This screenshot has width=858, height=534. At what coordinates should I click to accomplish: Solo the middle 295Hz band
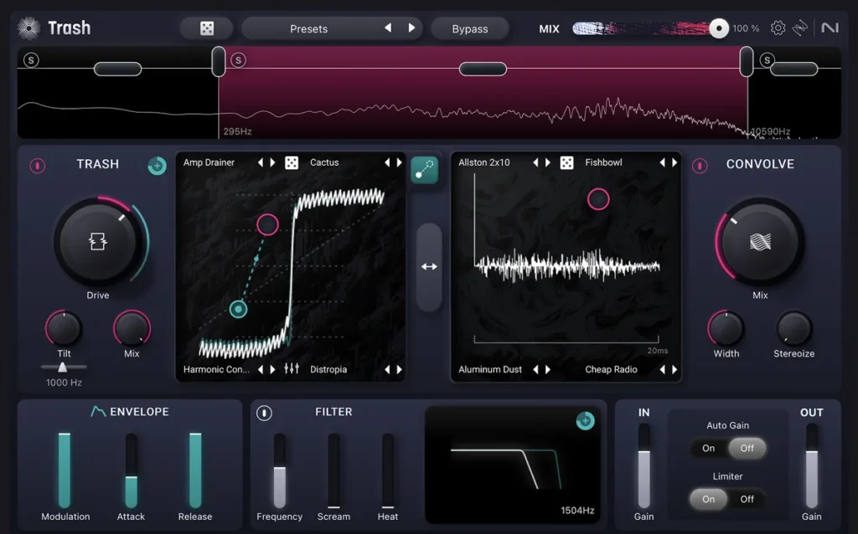pos(238,60)
